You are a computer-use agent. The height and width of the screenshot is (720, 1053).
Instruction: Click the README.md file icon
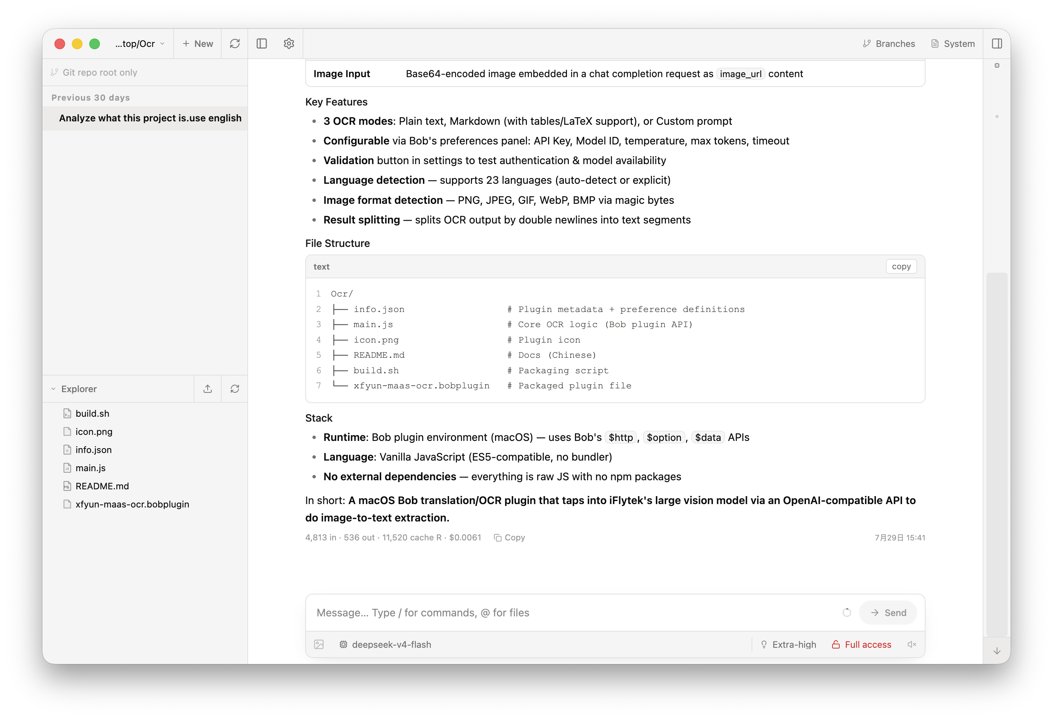click(x=67, y=486)
